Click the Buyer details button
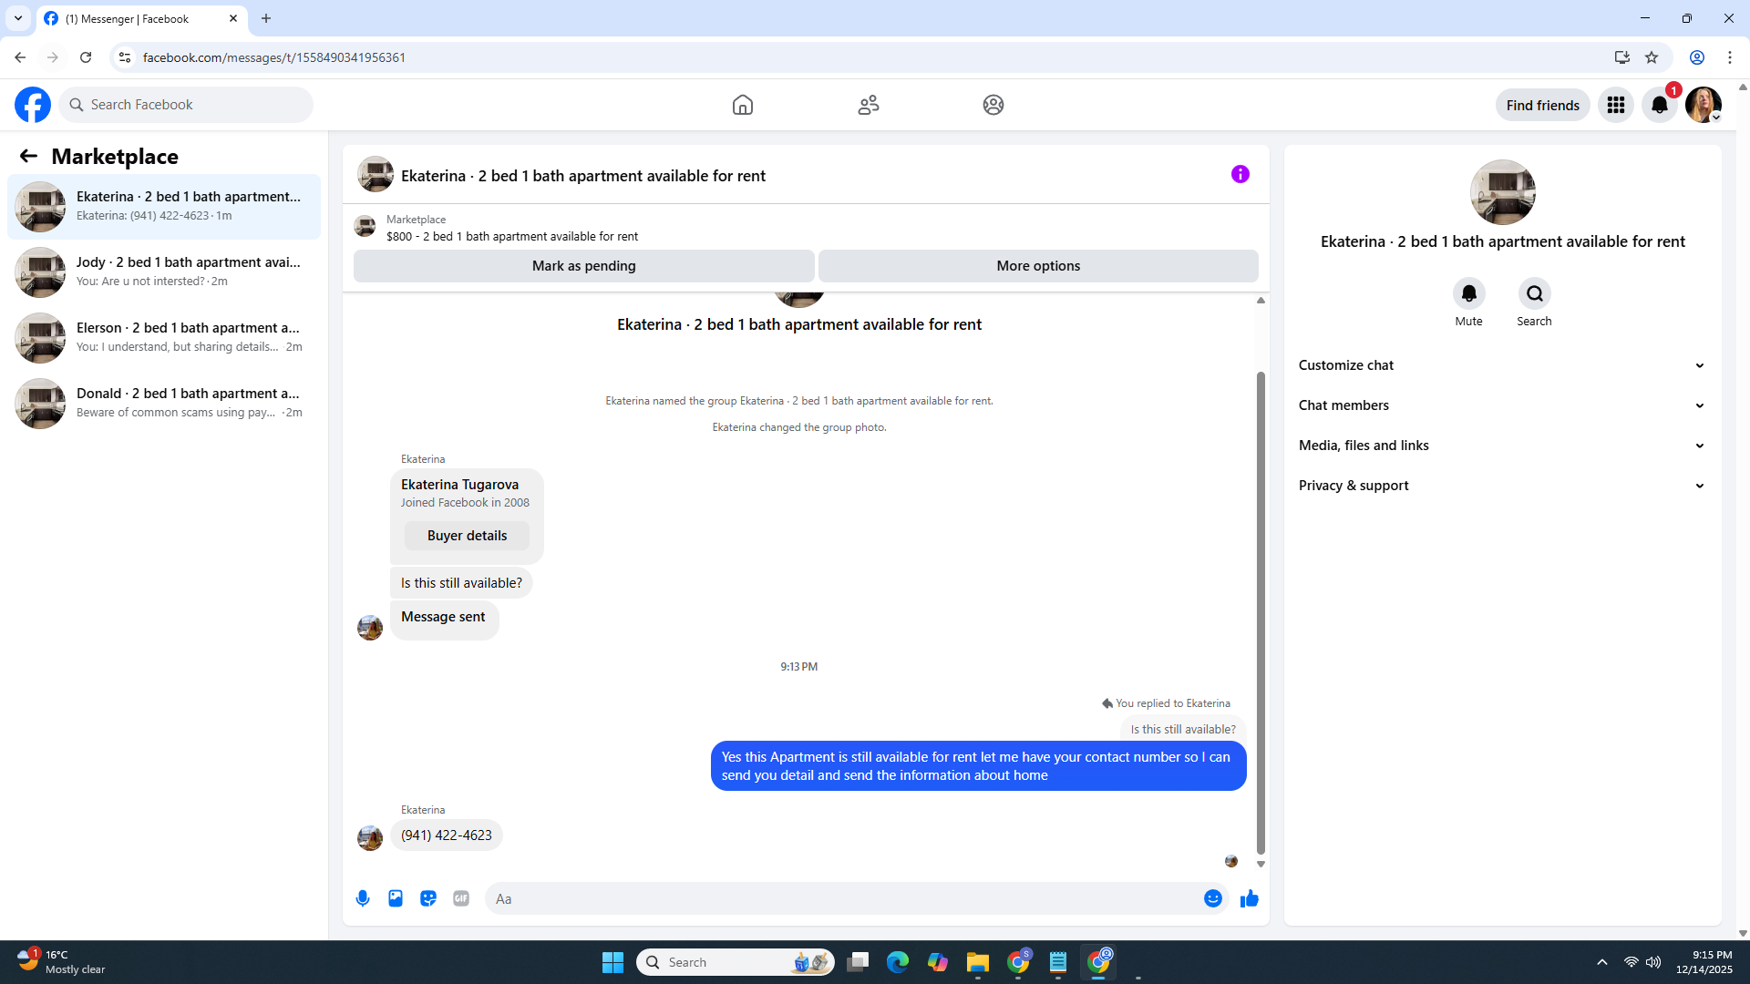The image size is (1750, 984). (x=467, y=536)
